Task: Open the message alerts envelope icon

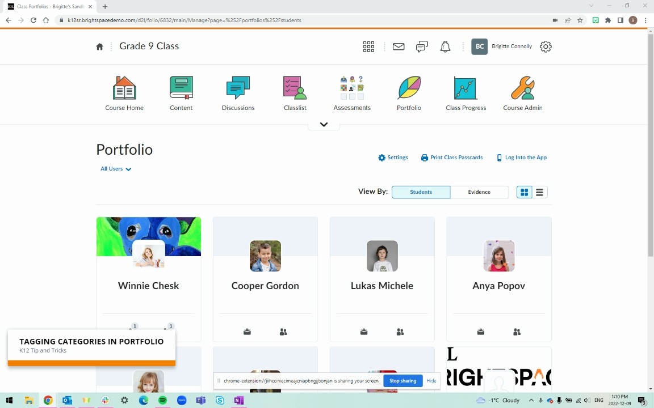Action: (x=399, y=46)
